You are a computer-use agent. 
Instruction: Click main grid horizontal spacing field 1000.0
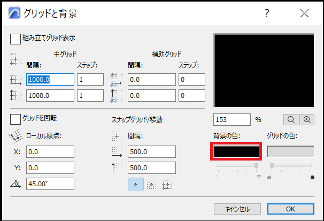click(50, 79)
